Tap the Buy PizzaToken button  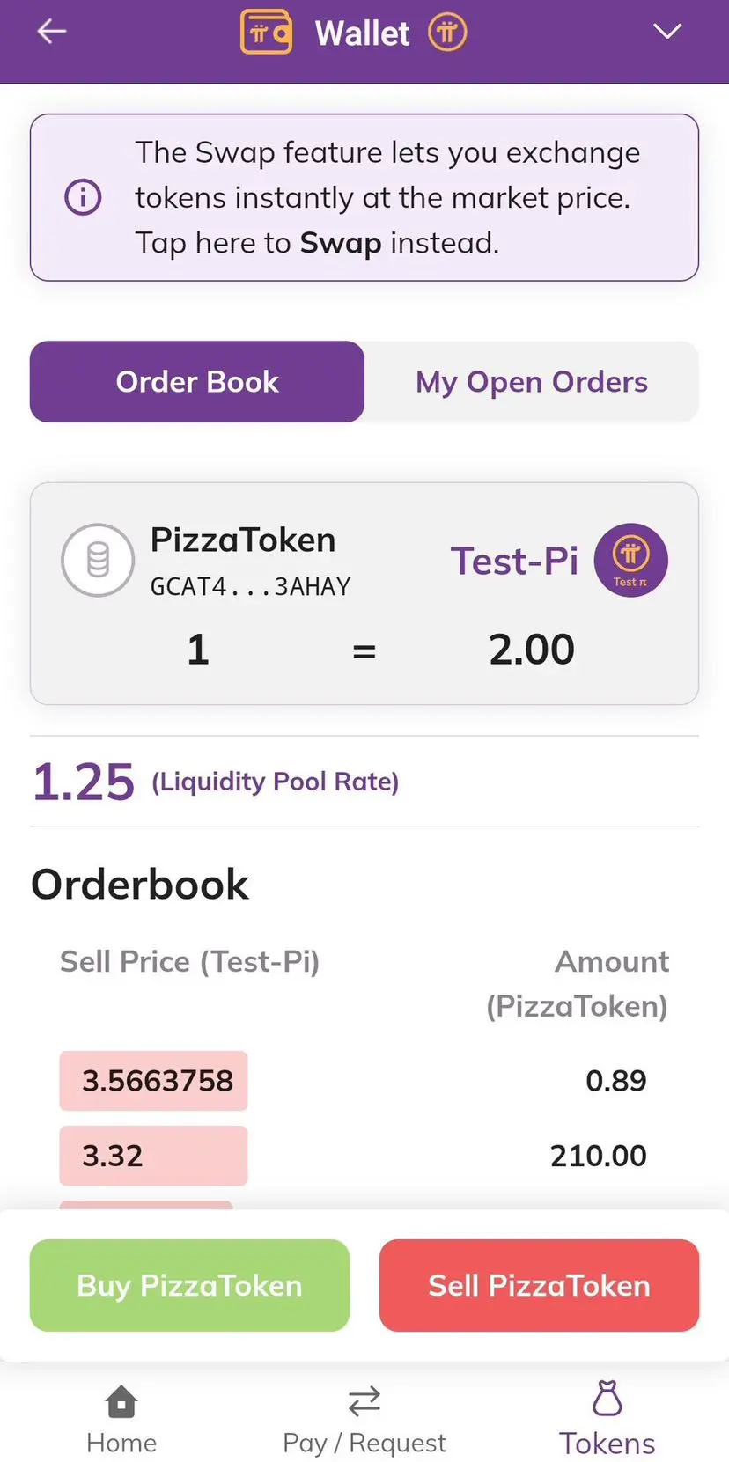[x=189, y=1285]
